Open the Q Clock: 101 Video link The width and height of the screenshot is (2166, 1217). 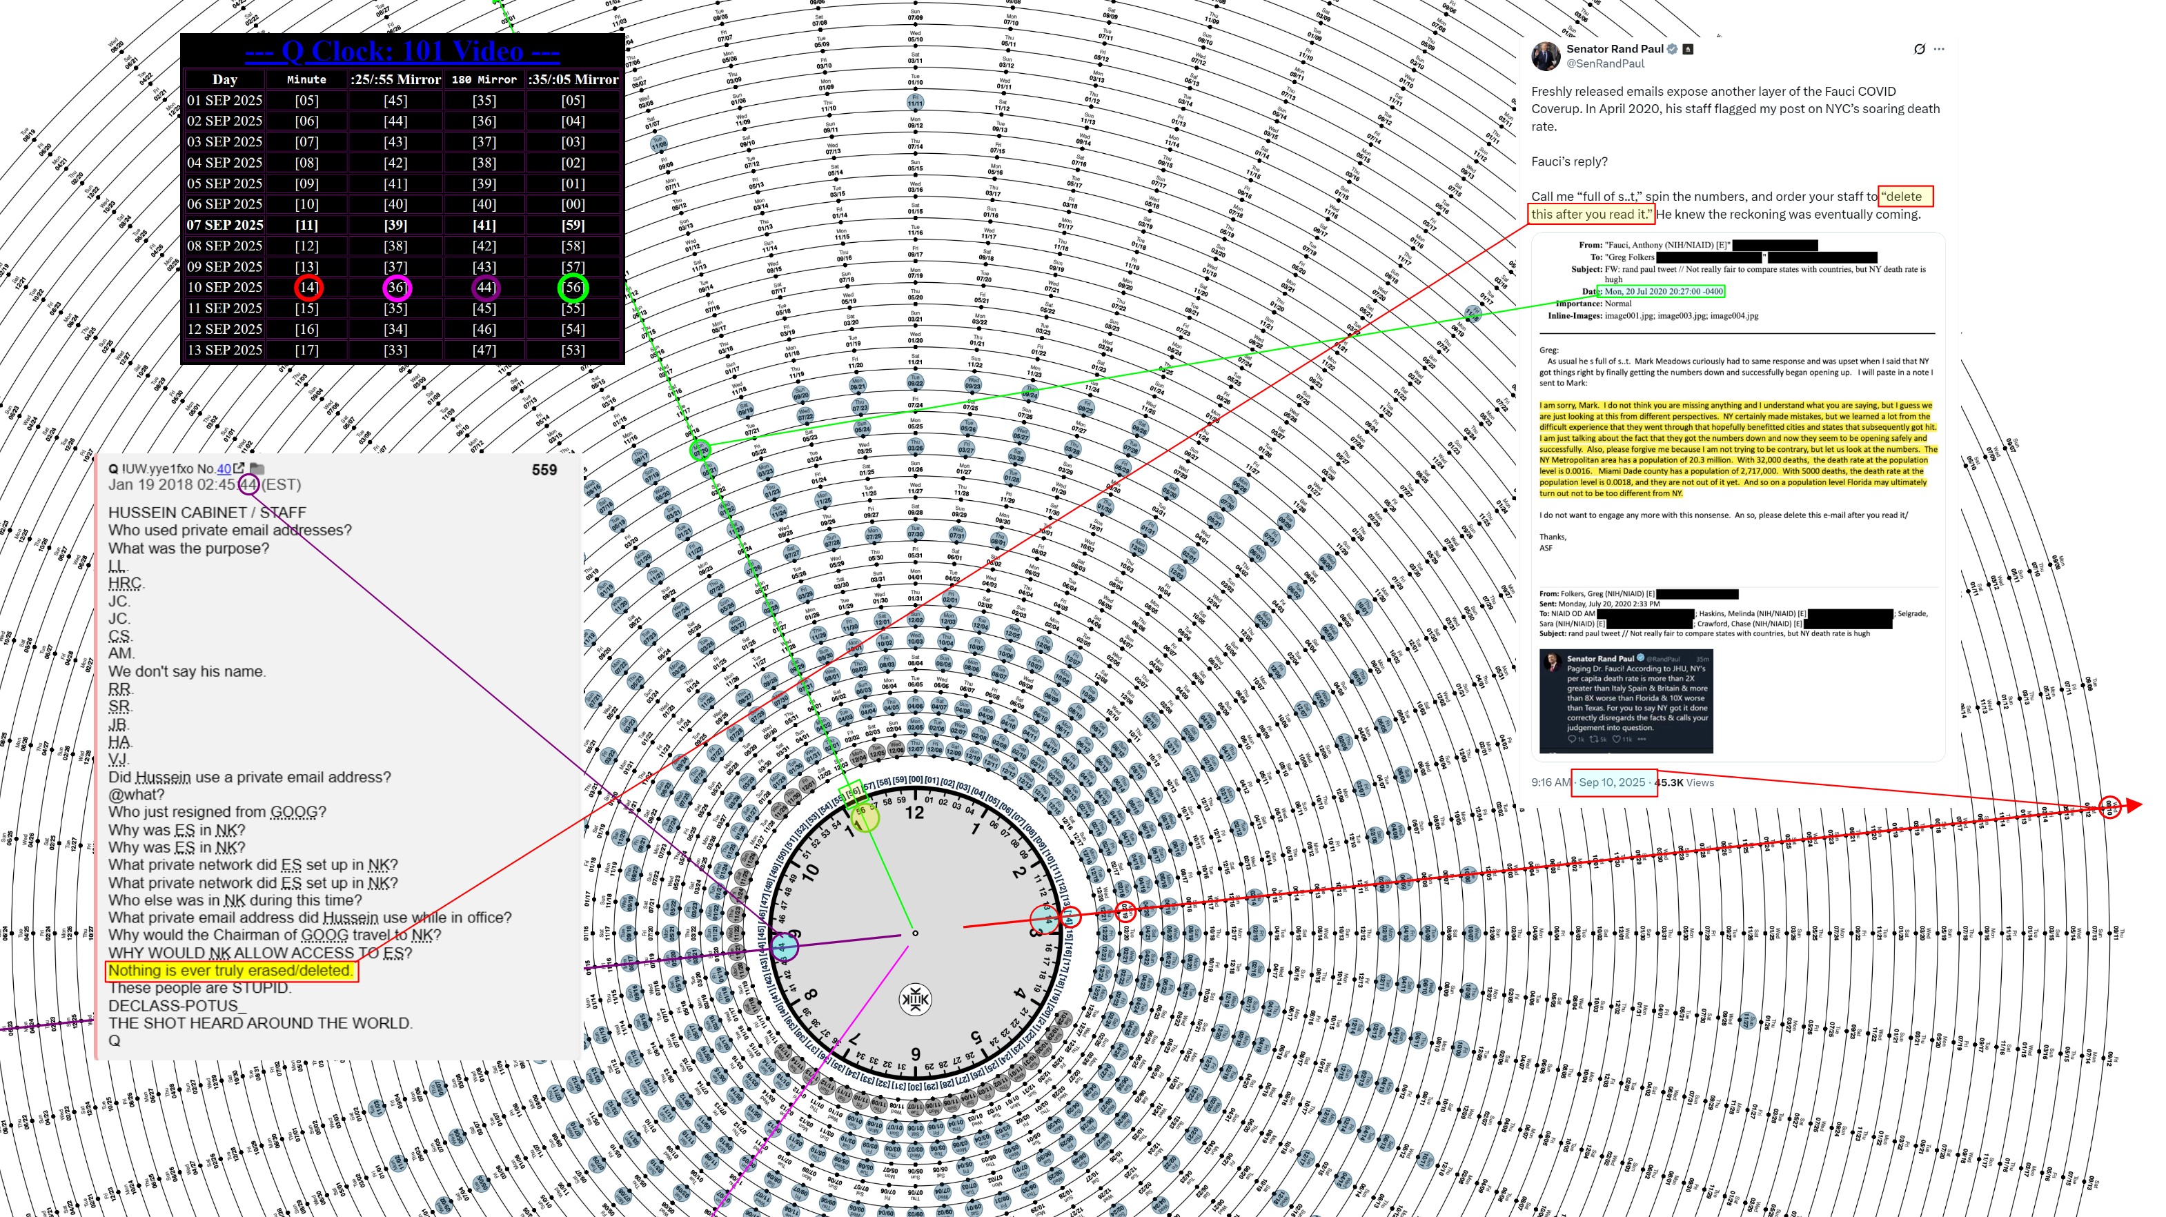tap(402, 51)
